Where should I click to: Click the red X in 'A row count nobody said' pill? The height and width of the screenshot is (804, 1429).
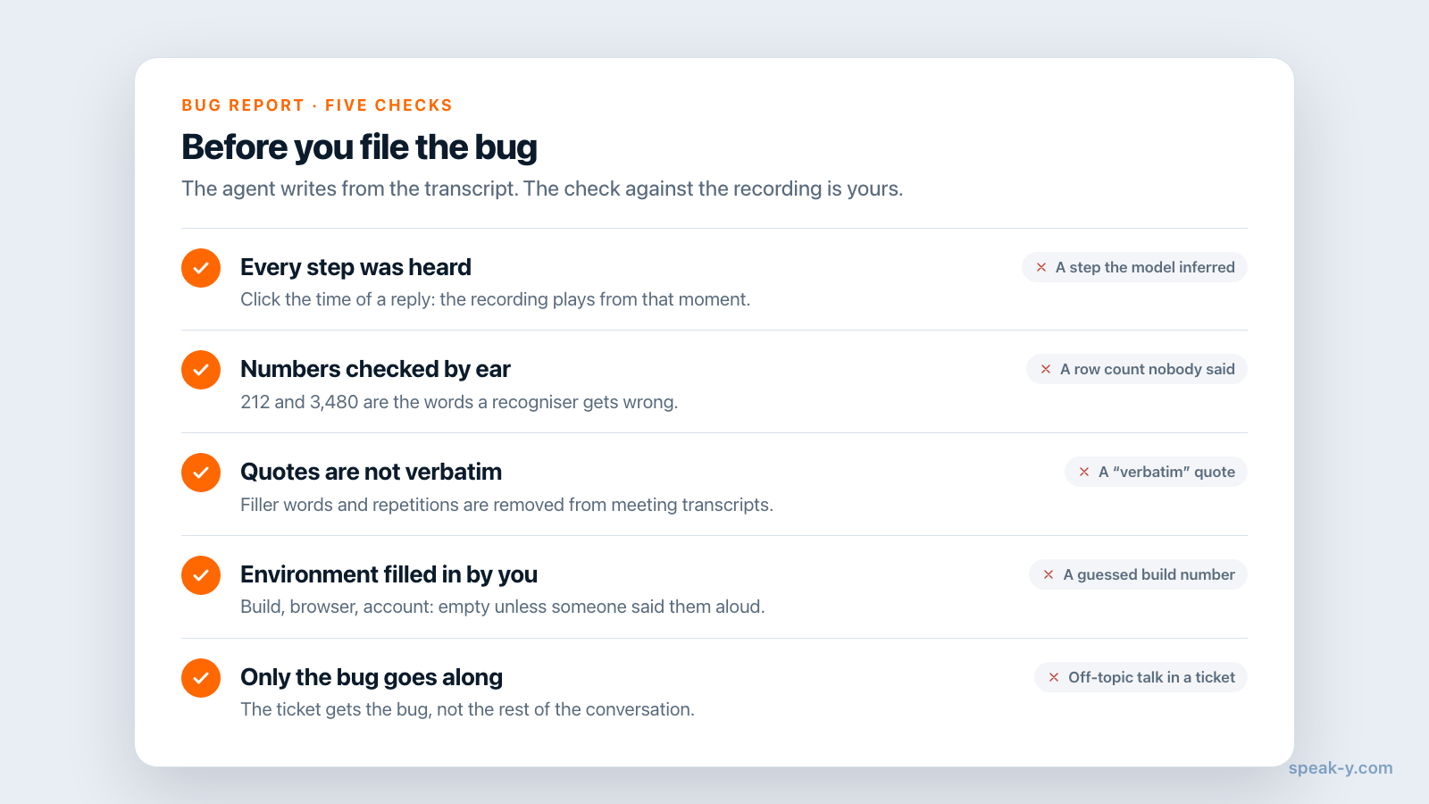1046,369
